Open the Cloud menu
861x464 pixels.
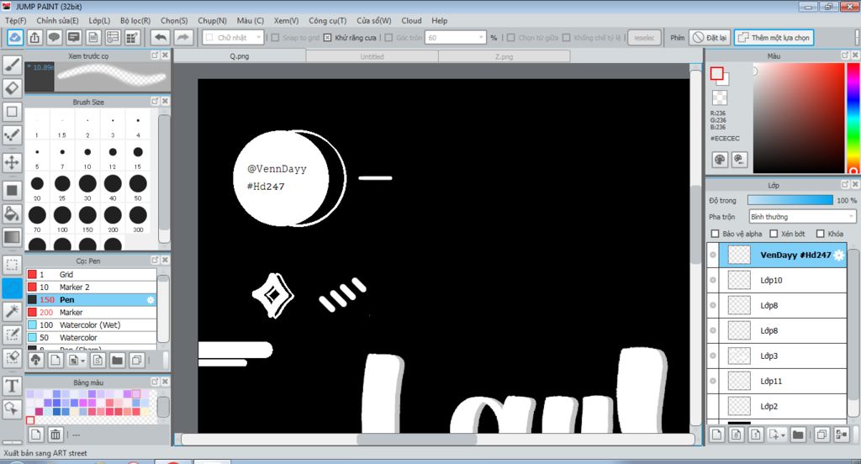(x=411, y=20)
